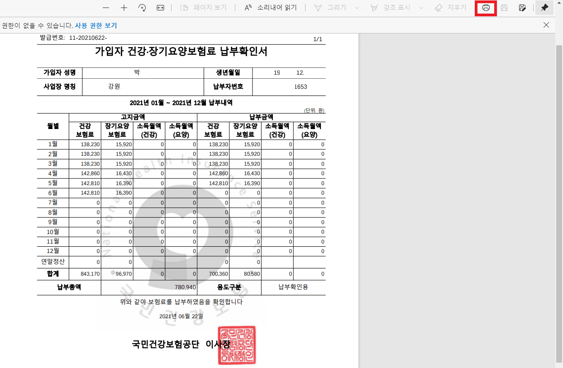
Task: Click the page indicator 1/1
Action: tap(318, 39)
